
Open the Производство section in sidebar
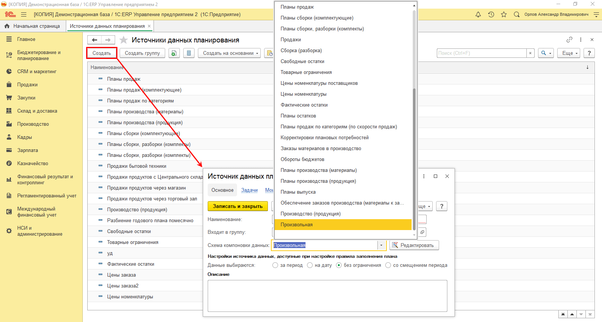(41, 124)
